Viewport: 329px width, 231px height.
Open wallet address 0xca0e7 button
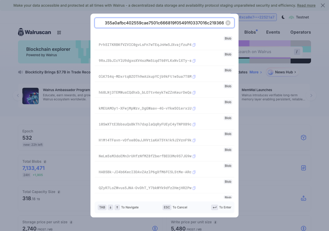(254, 17)
